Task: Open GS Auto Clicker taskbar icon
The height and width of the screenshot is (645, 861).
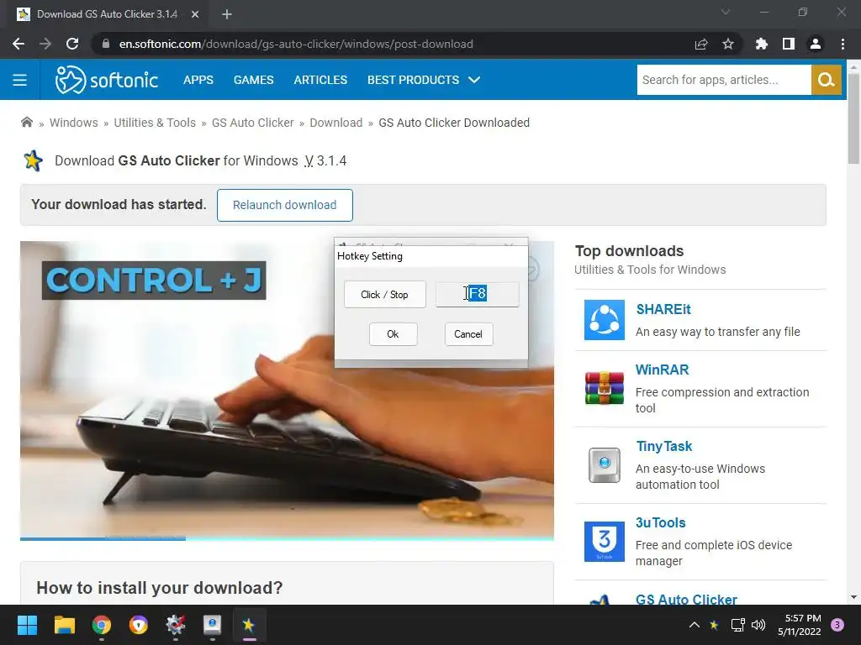Action: tap(249, 625)
